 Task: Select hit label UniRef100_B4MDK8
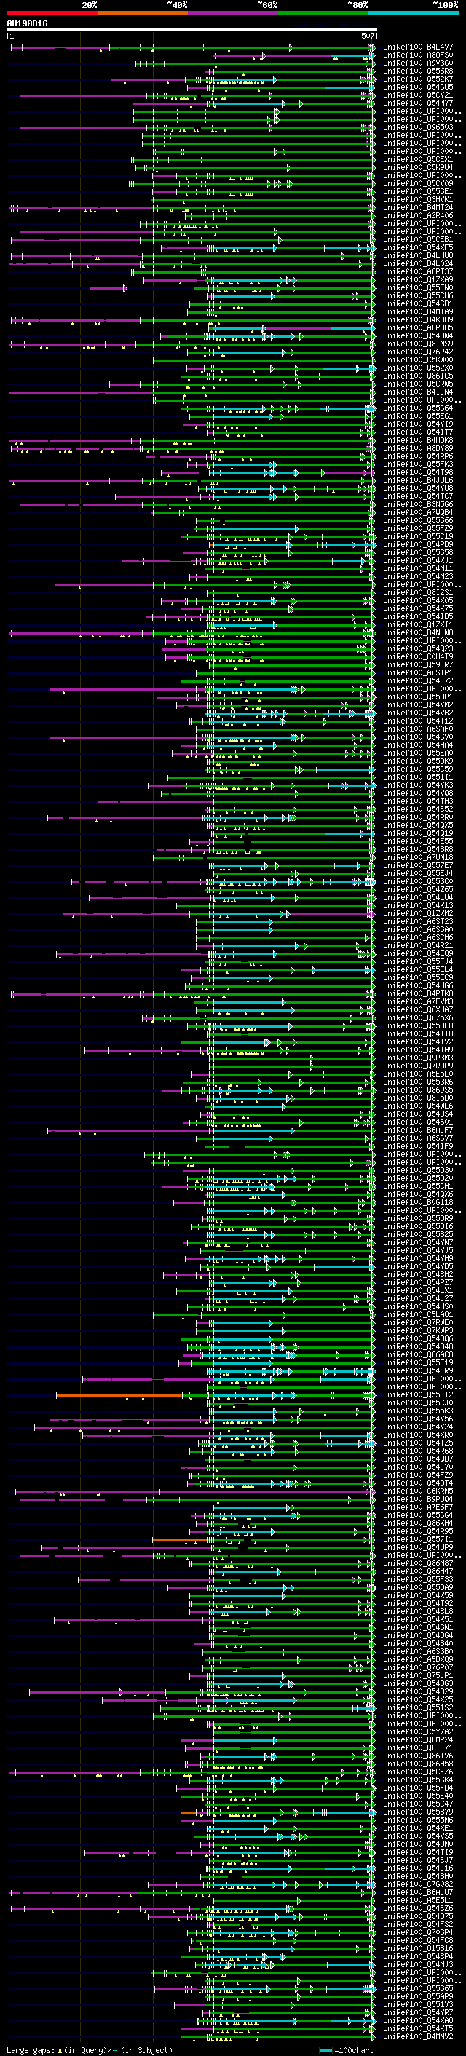click(418, 440)
